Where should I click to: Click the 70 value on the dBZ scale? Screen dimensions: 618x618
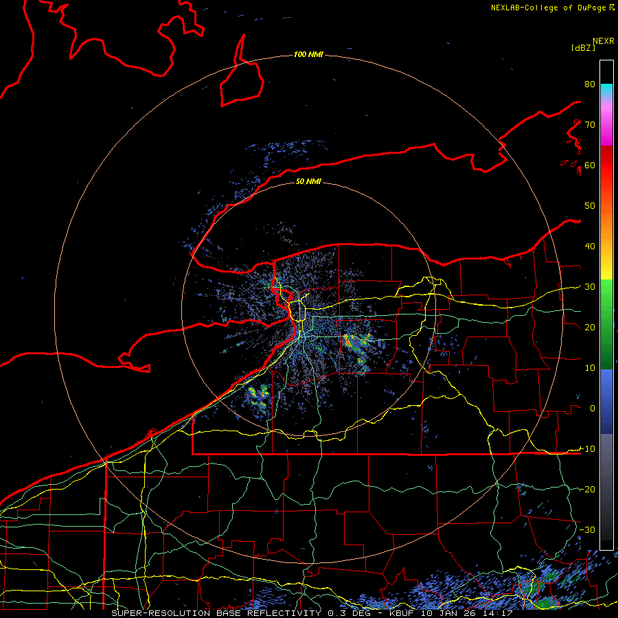[x=590, y=124]
